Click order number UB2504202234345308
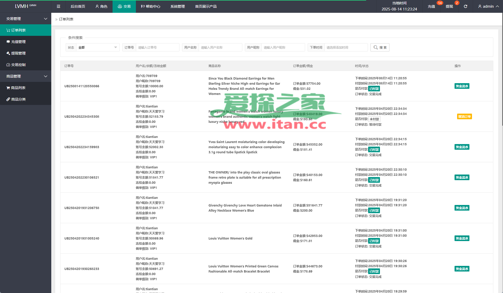This screenshot has height=293, width=503. [82, 116]
